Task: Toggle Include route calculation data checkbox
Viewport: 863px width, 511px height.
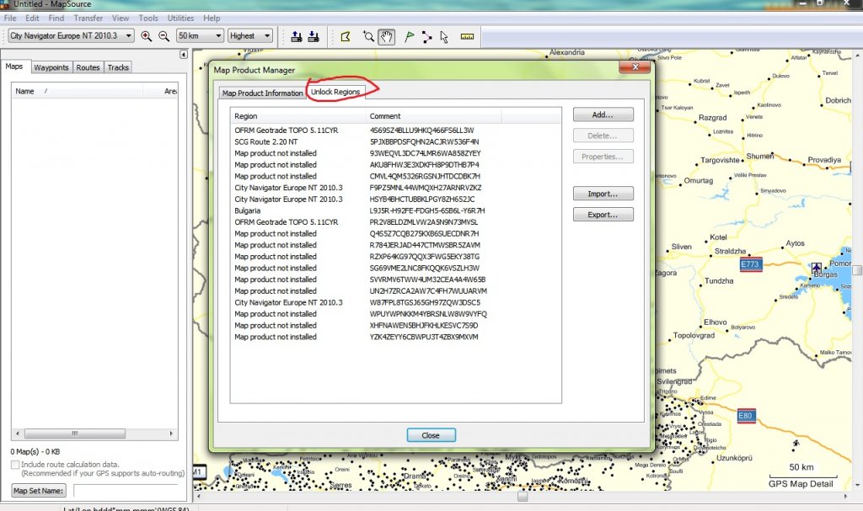Action: (15, 465)
